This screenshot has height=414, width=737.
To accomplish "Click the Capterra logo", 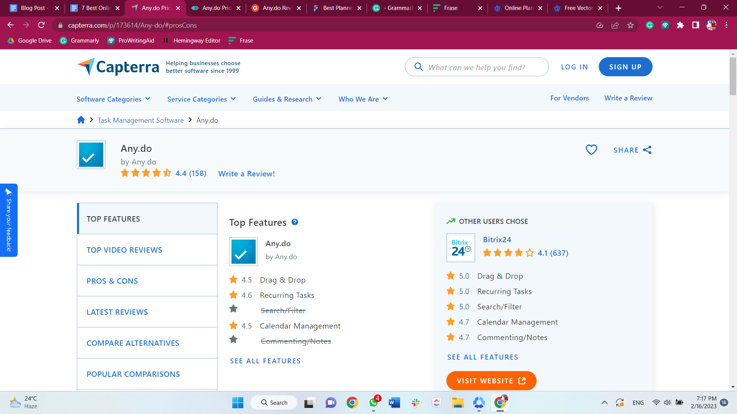I will 118,67.
